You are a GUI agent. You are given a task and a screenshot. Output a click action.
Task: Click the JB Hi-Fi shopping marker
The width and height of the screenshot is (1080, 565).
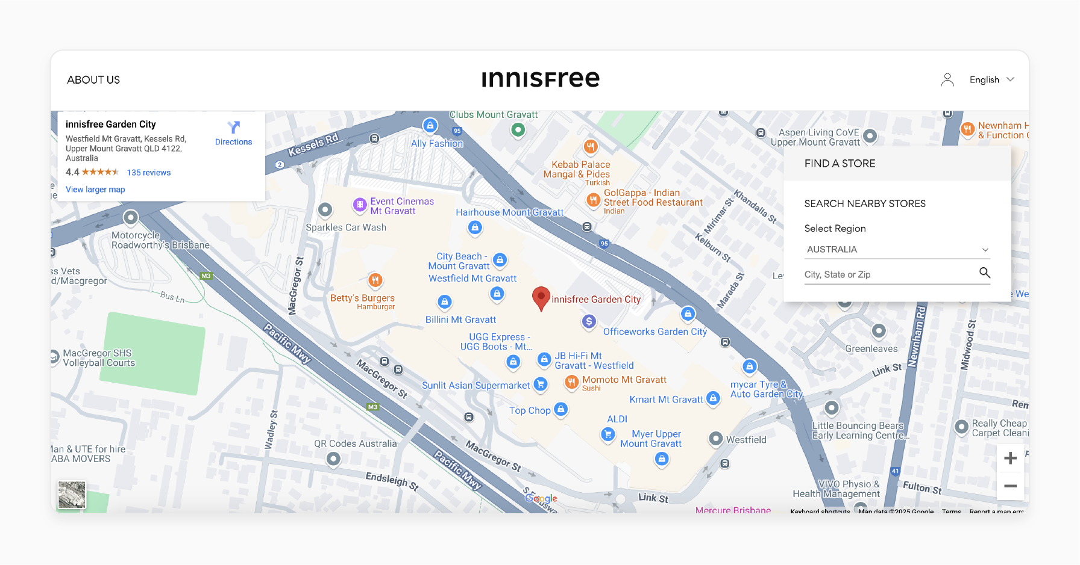(x=544, y=360)
